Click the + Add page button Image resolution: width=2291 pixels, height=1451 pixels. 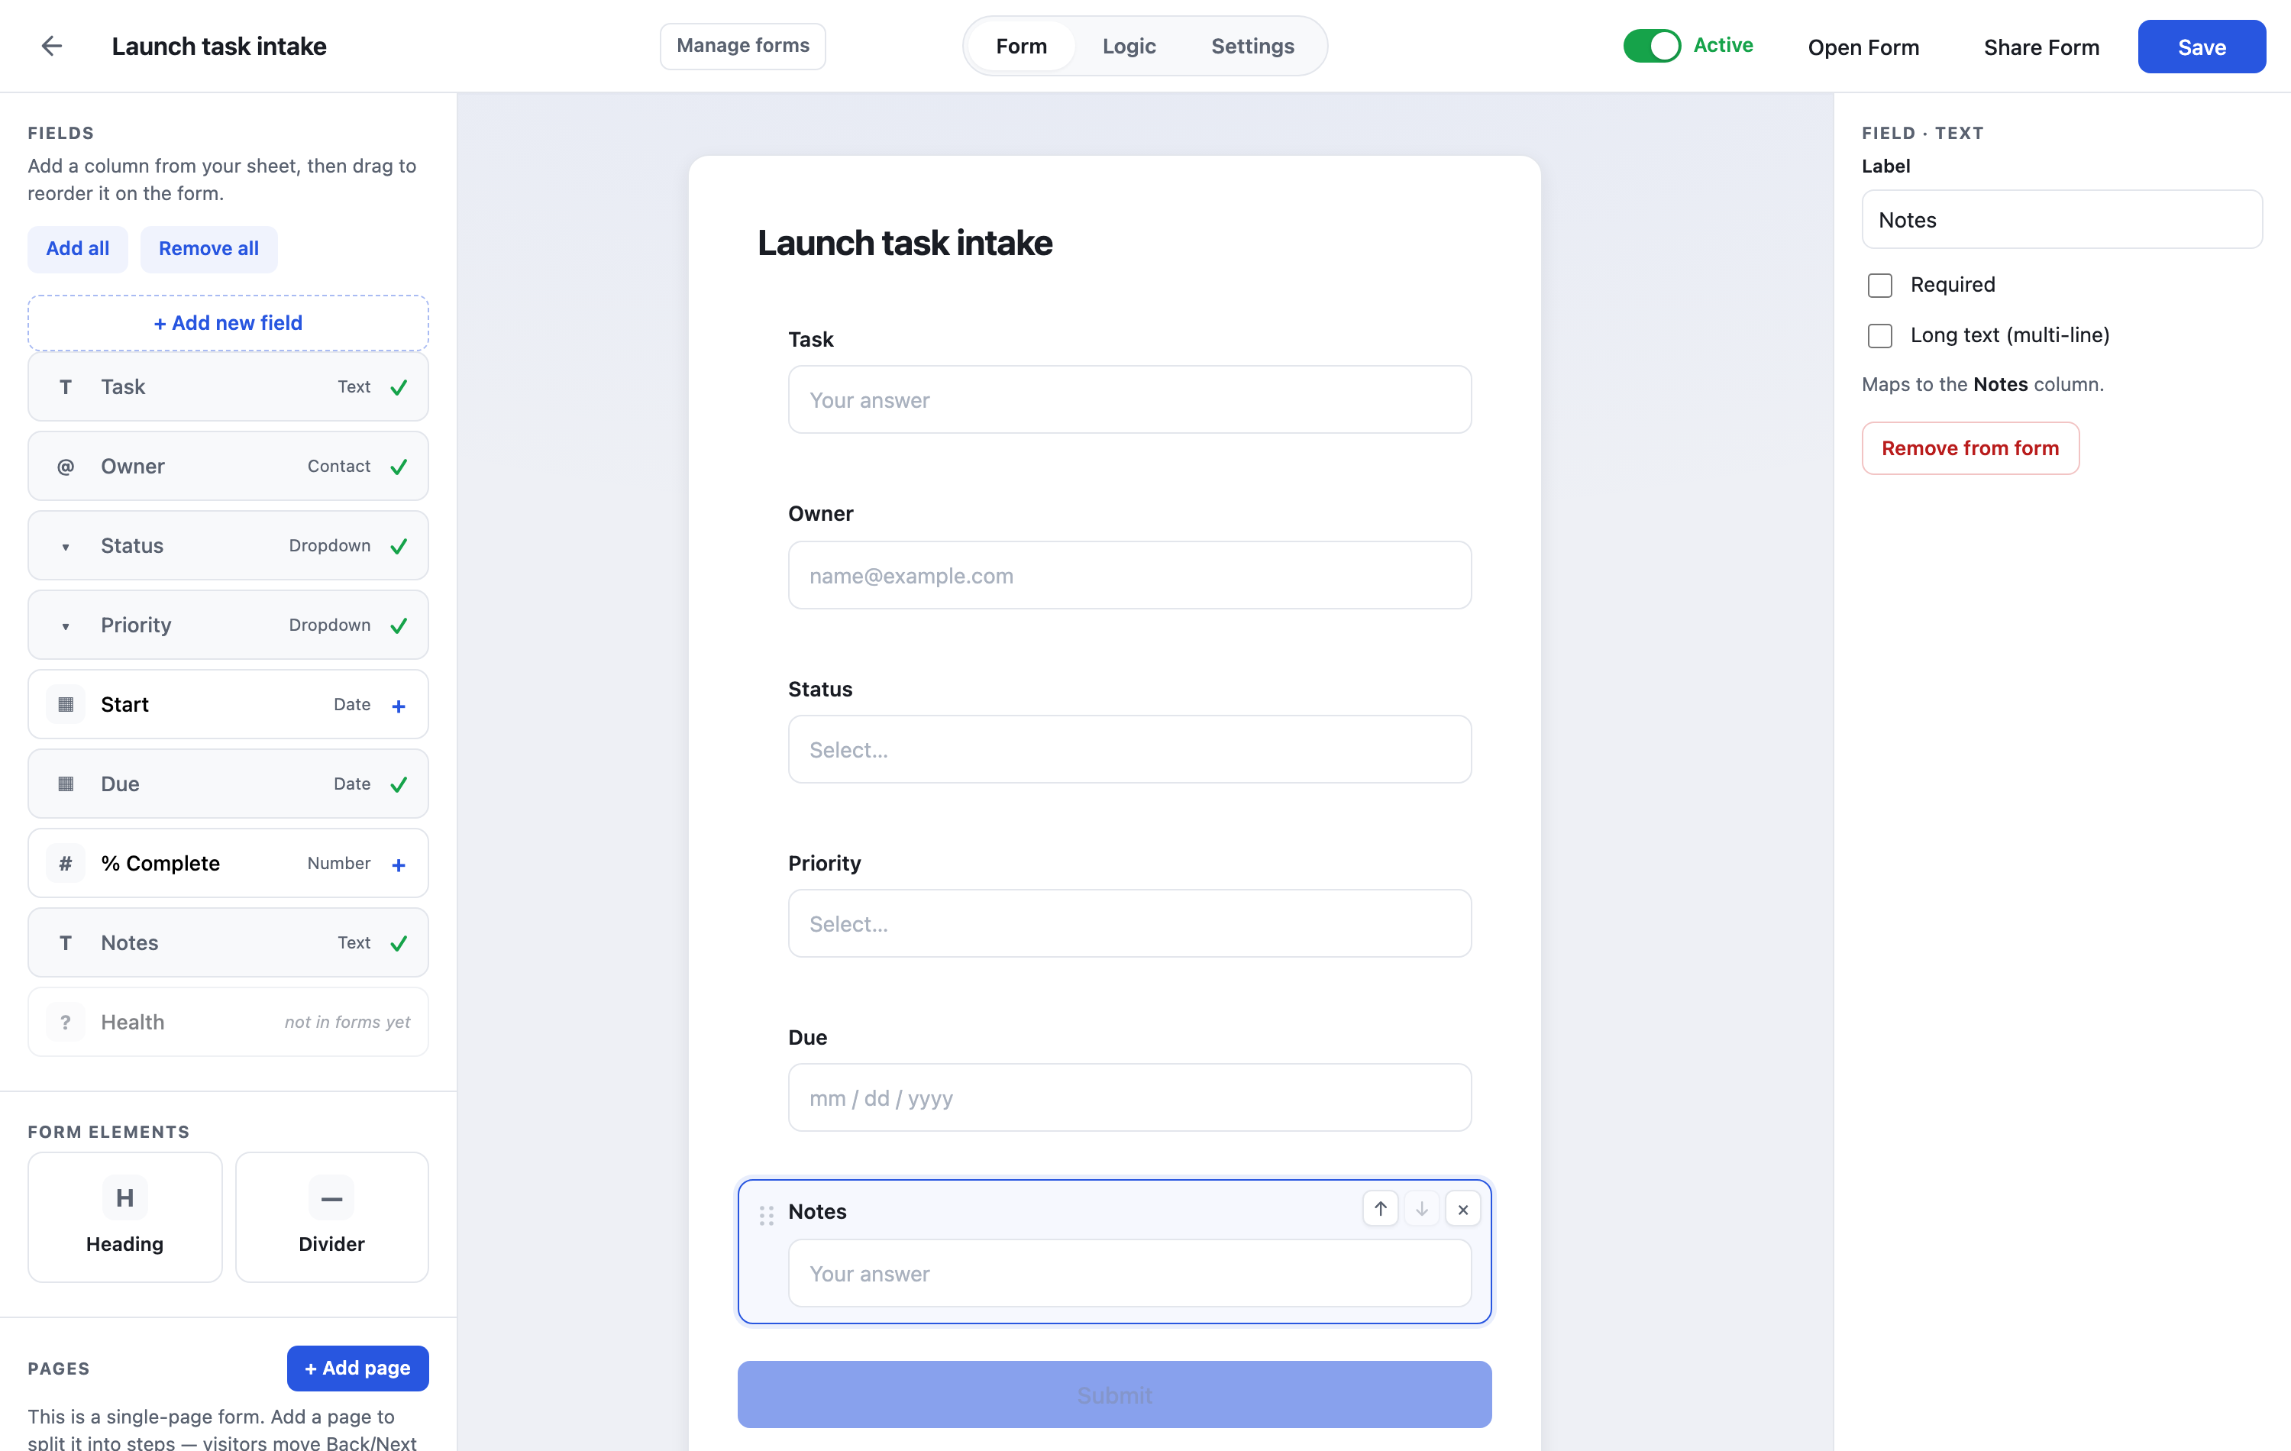[x=357, y=1369]
